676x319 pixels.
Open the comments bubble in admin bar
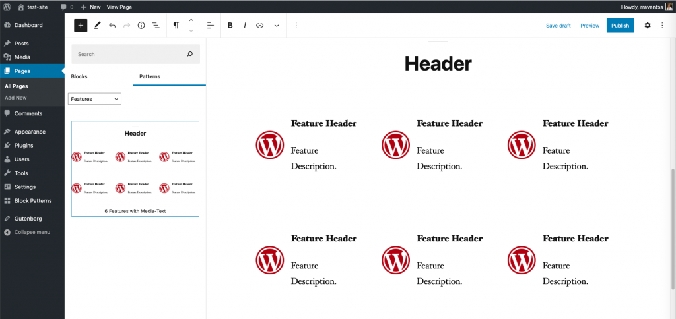coord(67,7)
